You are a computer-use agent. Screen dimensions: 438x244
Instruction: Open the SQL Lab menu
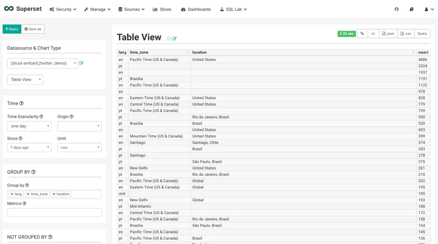pos(233,9)
